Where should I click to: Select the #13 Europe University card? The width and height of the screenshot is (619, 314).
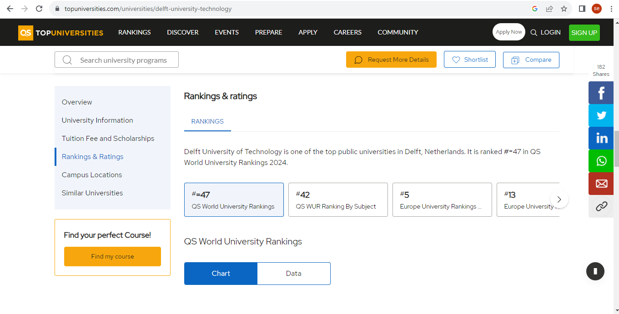(x=528, y=199)
